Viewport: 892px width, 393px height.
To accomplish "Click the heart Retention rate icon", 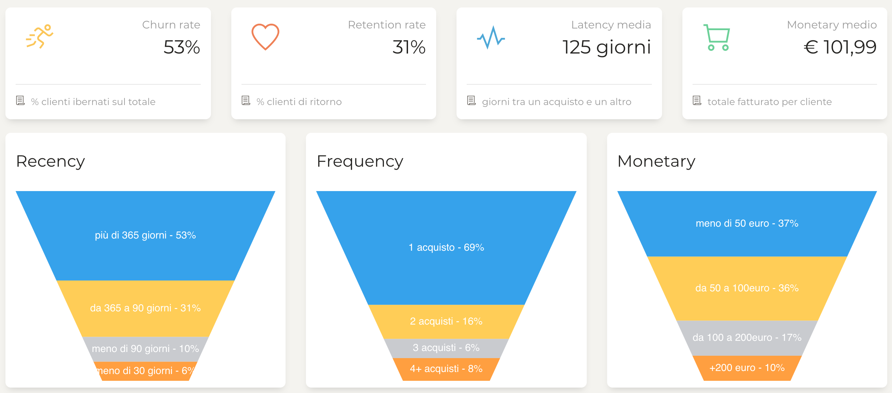I will [x=265, y=37].
